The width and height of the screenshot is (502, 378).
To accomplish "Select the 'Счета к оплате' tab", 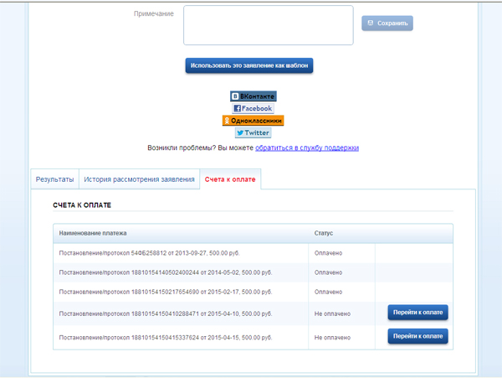I will point(231,179).
